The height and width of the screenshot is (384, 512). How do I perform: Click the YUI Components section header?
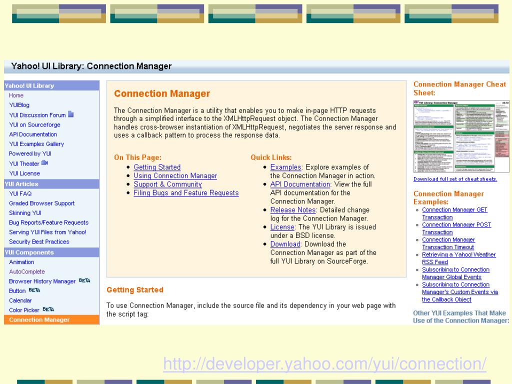(51, 252)
